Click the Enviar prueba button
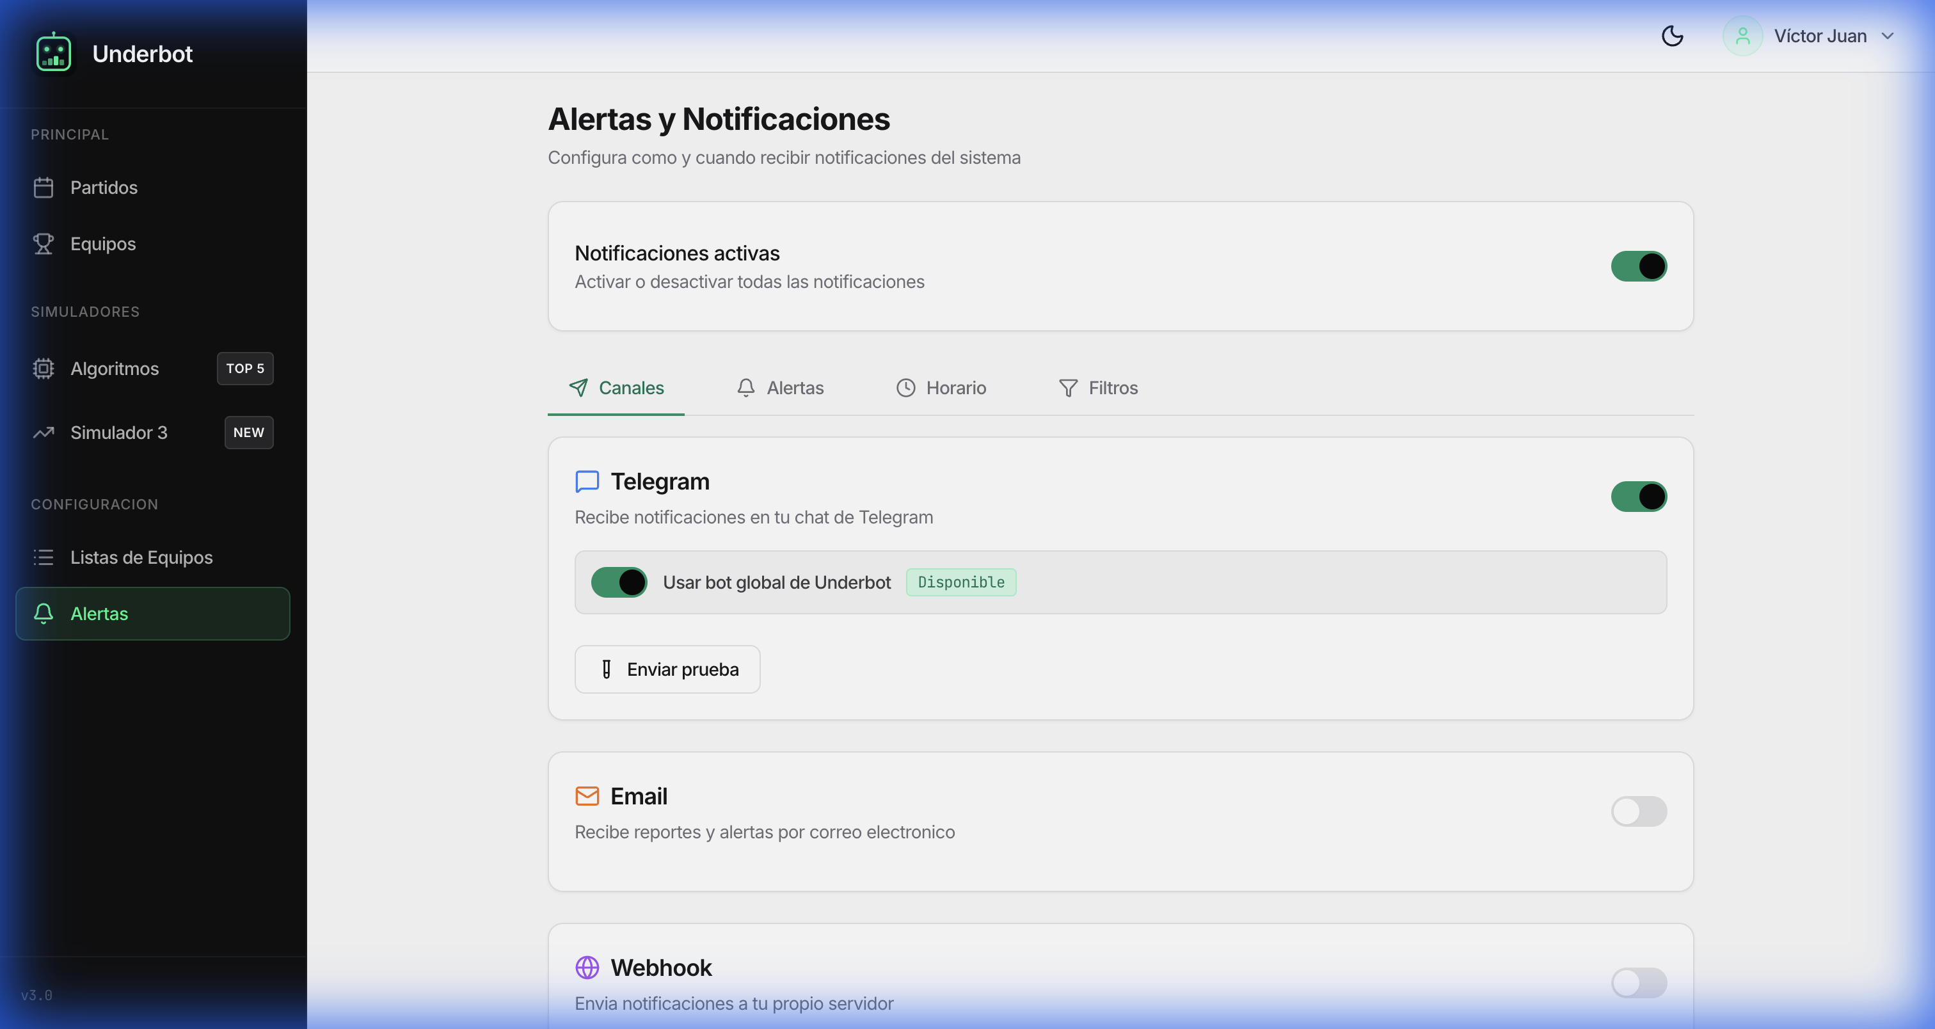1935x1029 pixels. (x=667, y=669)
